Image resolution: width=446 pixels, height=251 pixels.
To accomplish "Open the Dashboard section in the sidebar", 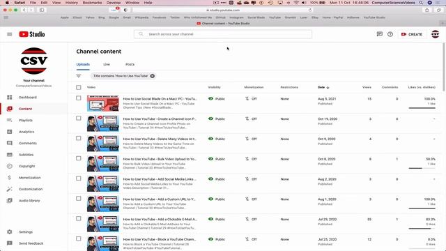I will [x=28, y=98].
